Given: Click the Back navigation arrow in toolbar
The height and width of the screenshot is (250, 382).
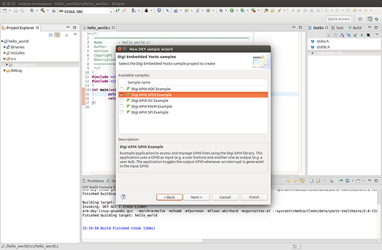Looking at the screenshot, I should click(x=355, y=10).
